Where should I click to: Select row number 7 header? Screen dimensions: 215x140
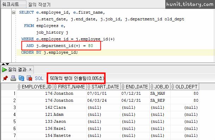[9, 136]
